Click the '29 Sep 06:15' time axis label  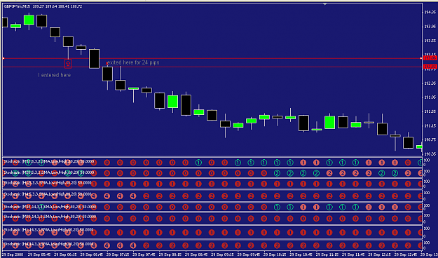click(66, 254)
